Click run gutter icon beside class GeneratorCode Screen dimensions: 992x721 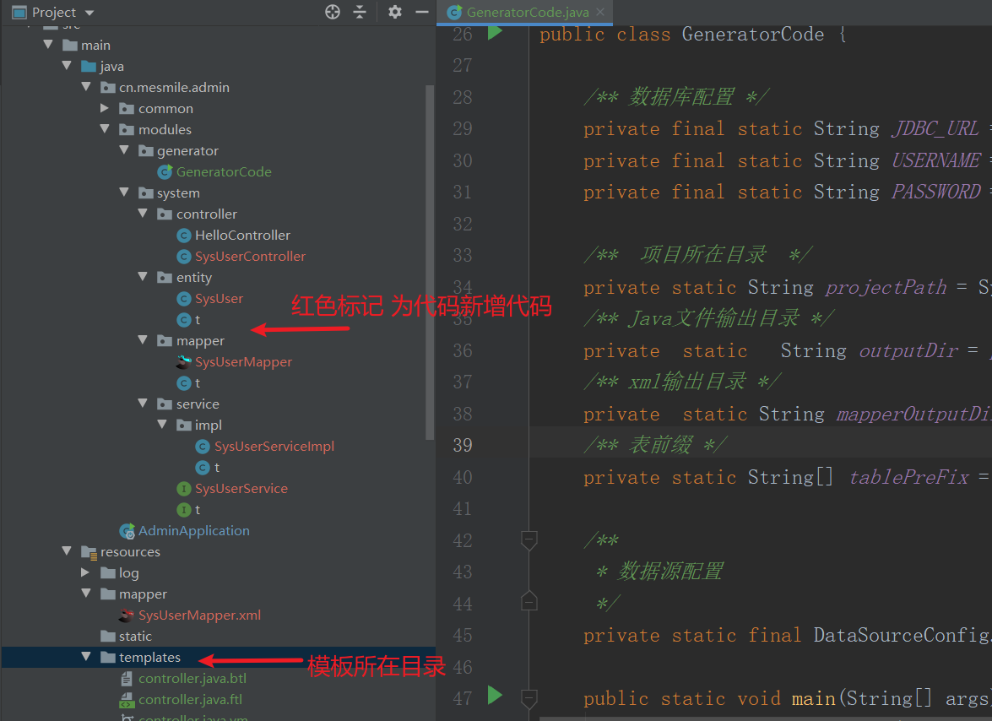[x=495, y=33]
